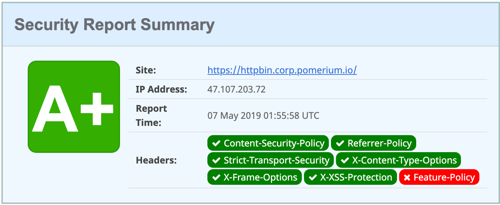The width and height of the screenshot is (500, 205).
Task: Click the checkmark on Referrer-Policy badge
Action: coord(339,143)
